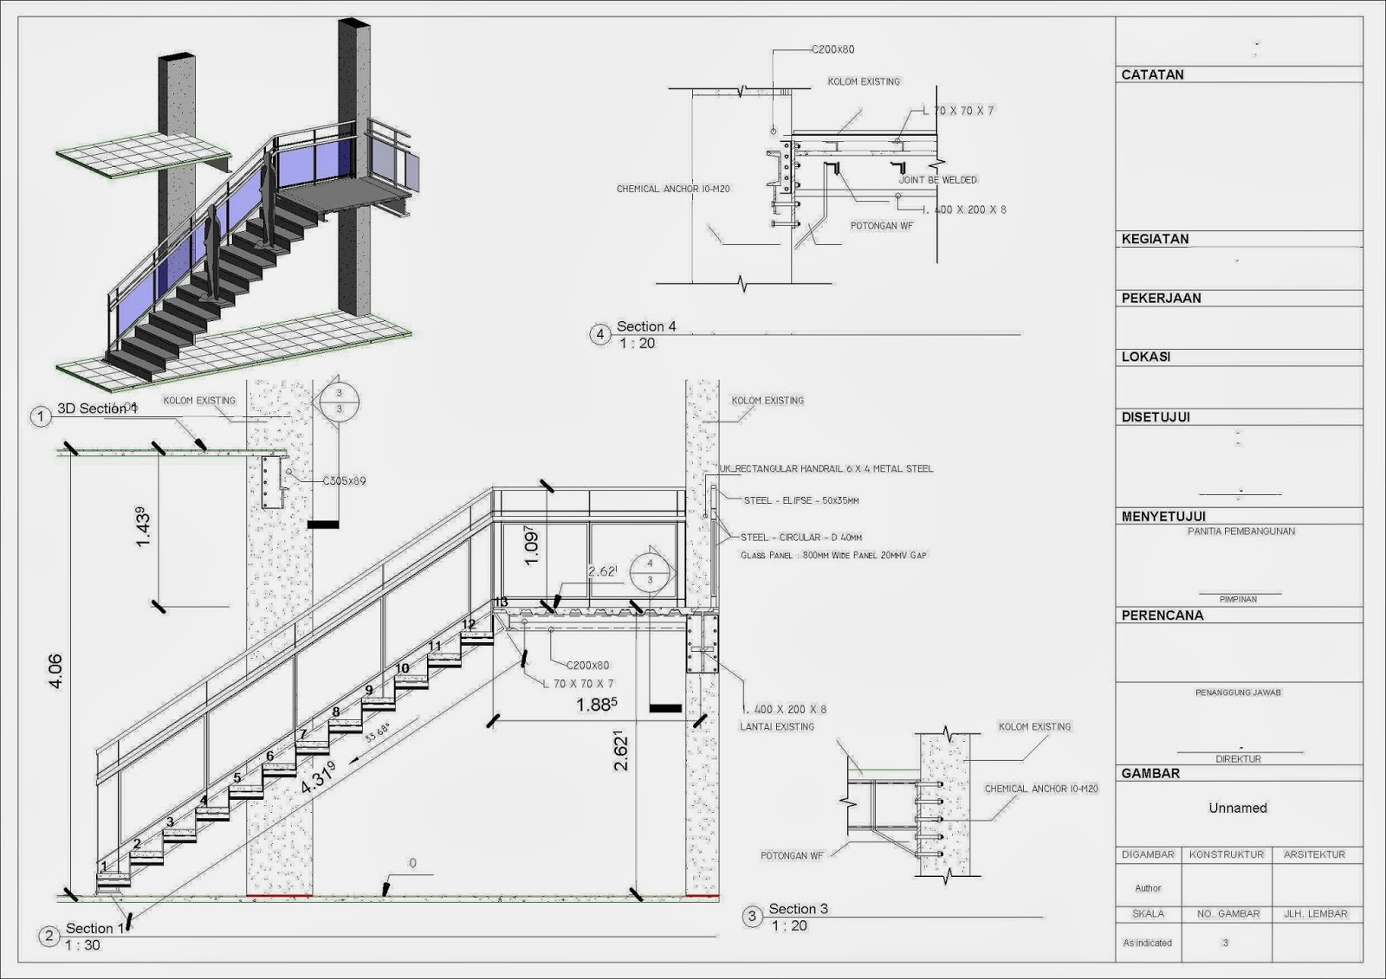Select the 3D Section marker numbered 1
This screenshot has height=979, width=1386.
tap(40, 416)
